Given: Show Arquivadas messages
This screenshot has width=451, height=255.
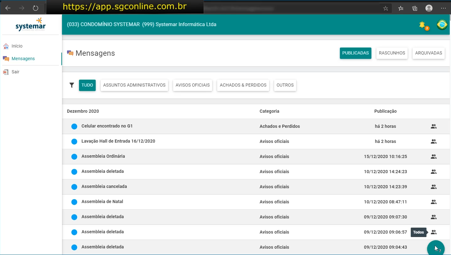Looking at the screenshot, I should pos(428,53).
